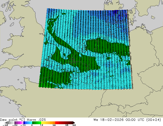Select the yellow legend swatch at 12

click(x=42, y=123)
